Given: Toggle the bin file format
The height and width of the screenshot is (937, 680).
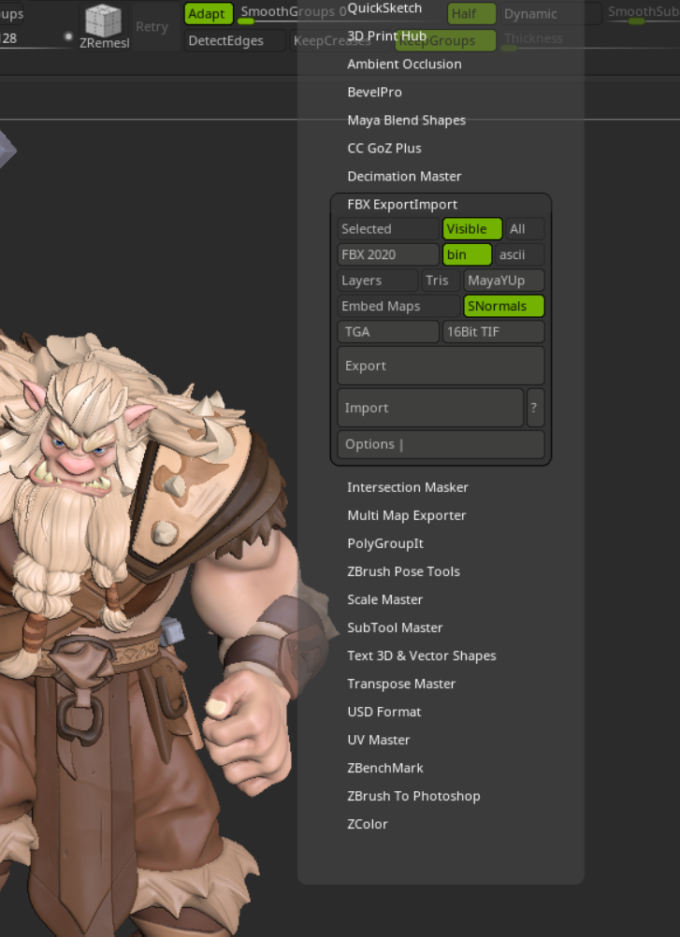Looking at the screenshot, I should tap(467, 254).
